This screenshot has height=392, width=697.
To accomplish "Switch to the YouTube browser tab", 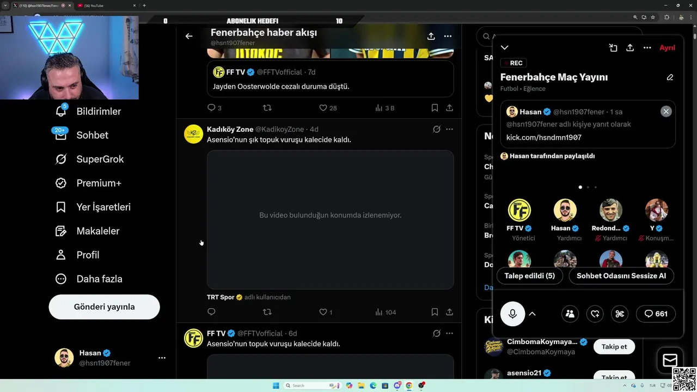I will click(x=107, y=5).
